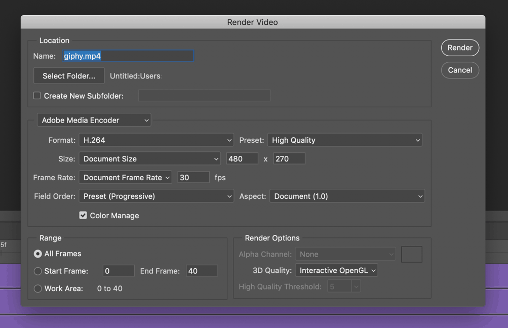The width and height of the screenshot is (508, 328).
Task: Open the 3D Quality dropdown
Action: 337,270
